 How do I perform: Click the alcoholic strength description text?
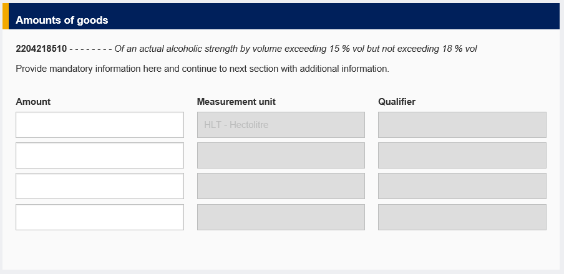pyautogui.click(x=296, y=49)
